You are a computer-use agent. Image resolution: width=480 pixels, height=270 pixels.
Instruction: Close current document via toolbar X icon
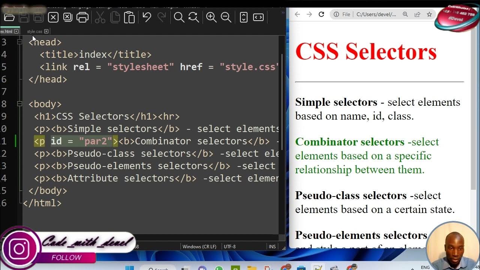53,17
